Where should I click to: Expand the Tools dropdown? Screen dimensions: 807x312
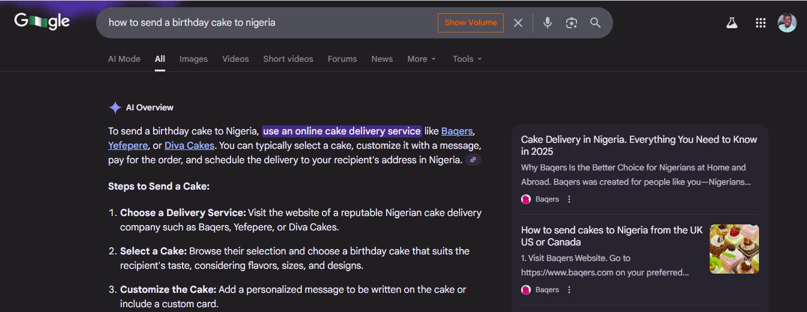(467, 59)
